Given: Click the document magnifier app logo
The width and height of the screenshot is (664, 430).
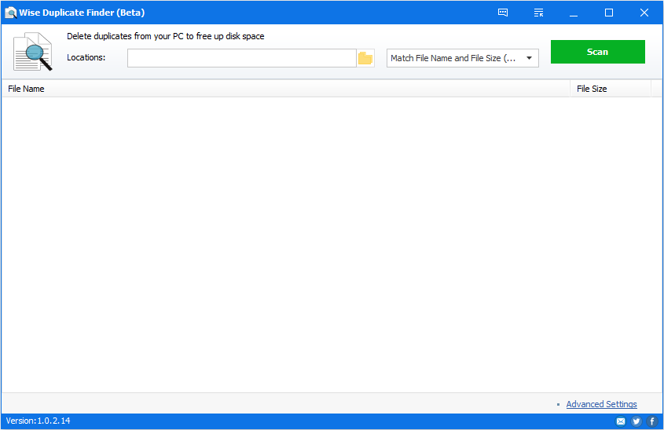Looking at the screenshot, I should (x=32, y=52).
